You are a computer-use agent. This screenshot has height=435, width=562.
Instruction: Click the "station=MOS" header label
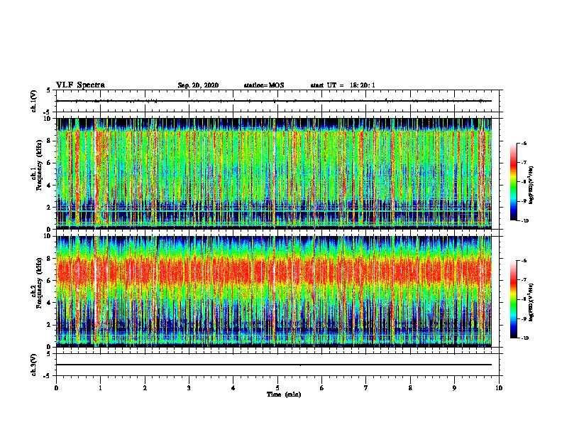tap(264, 85)
